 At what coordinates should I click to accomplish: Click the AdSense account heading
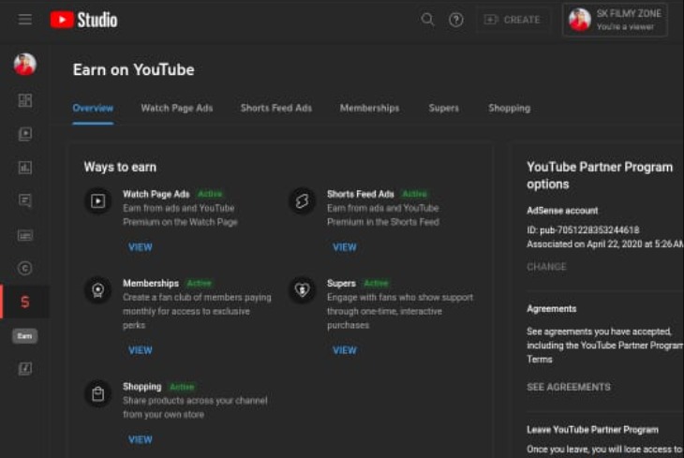pyautogui.click(x=562, y=211)
